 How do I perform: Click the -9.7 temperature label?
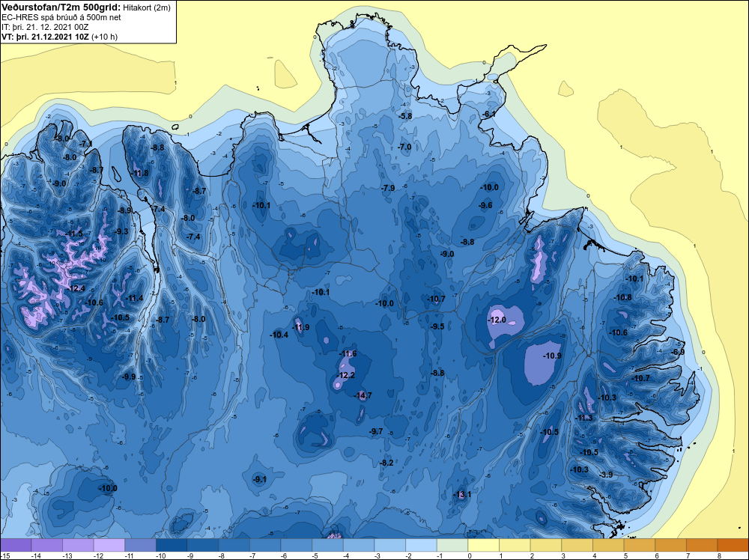coord(377,431)
